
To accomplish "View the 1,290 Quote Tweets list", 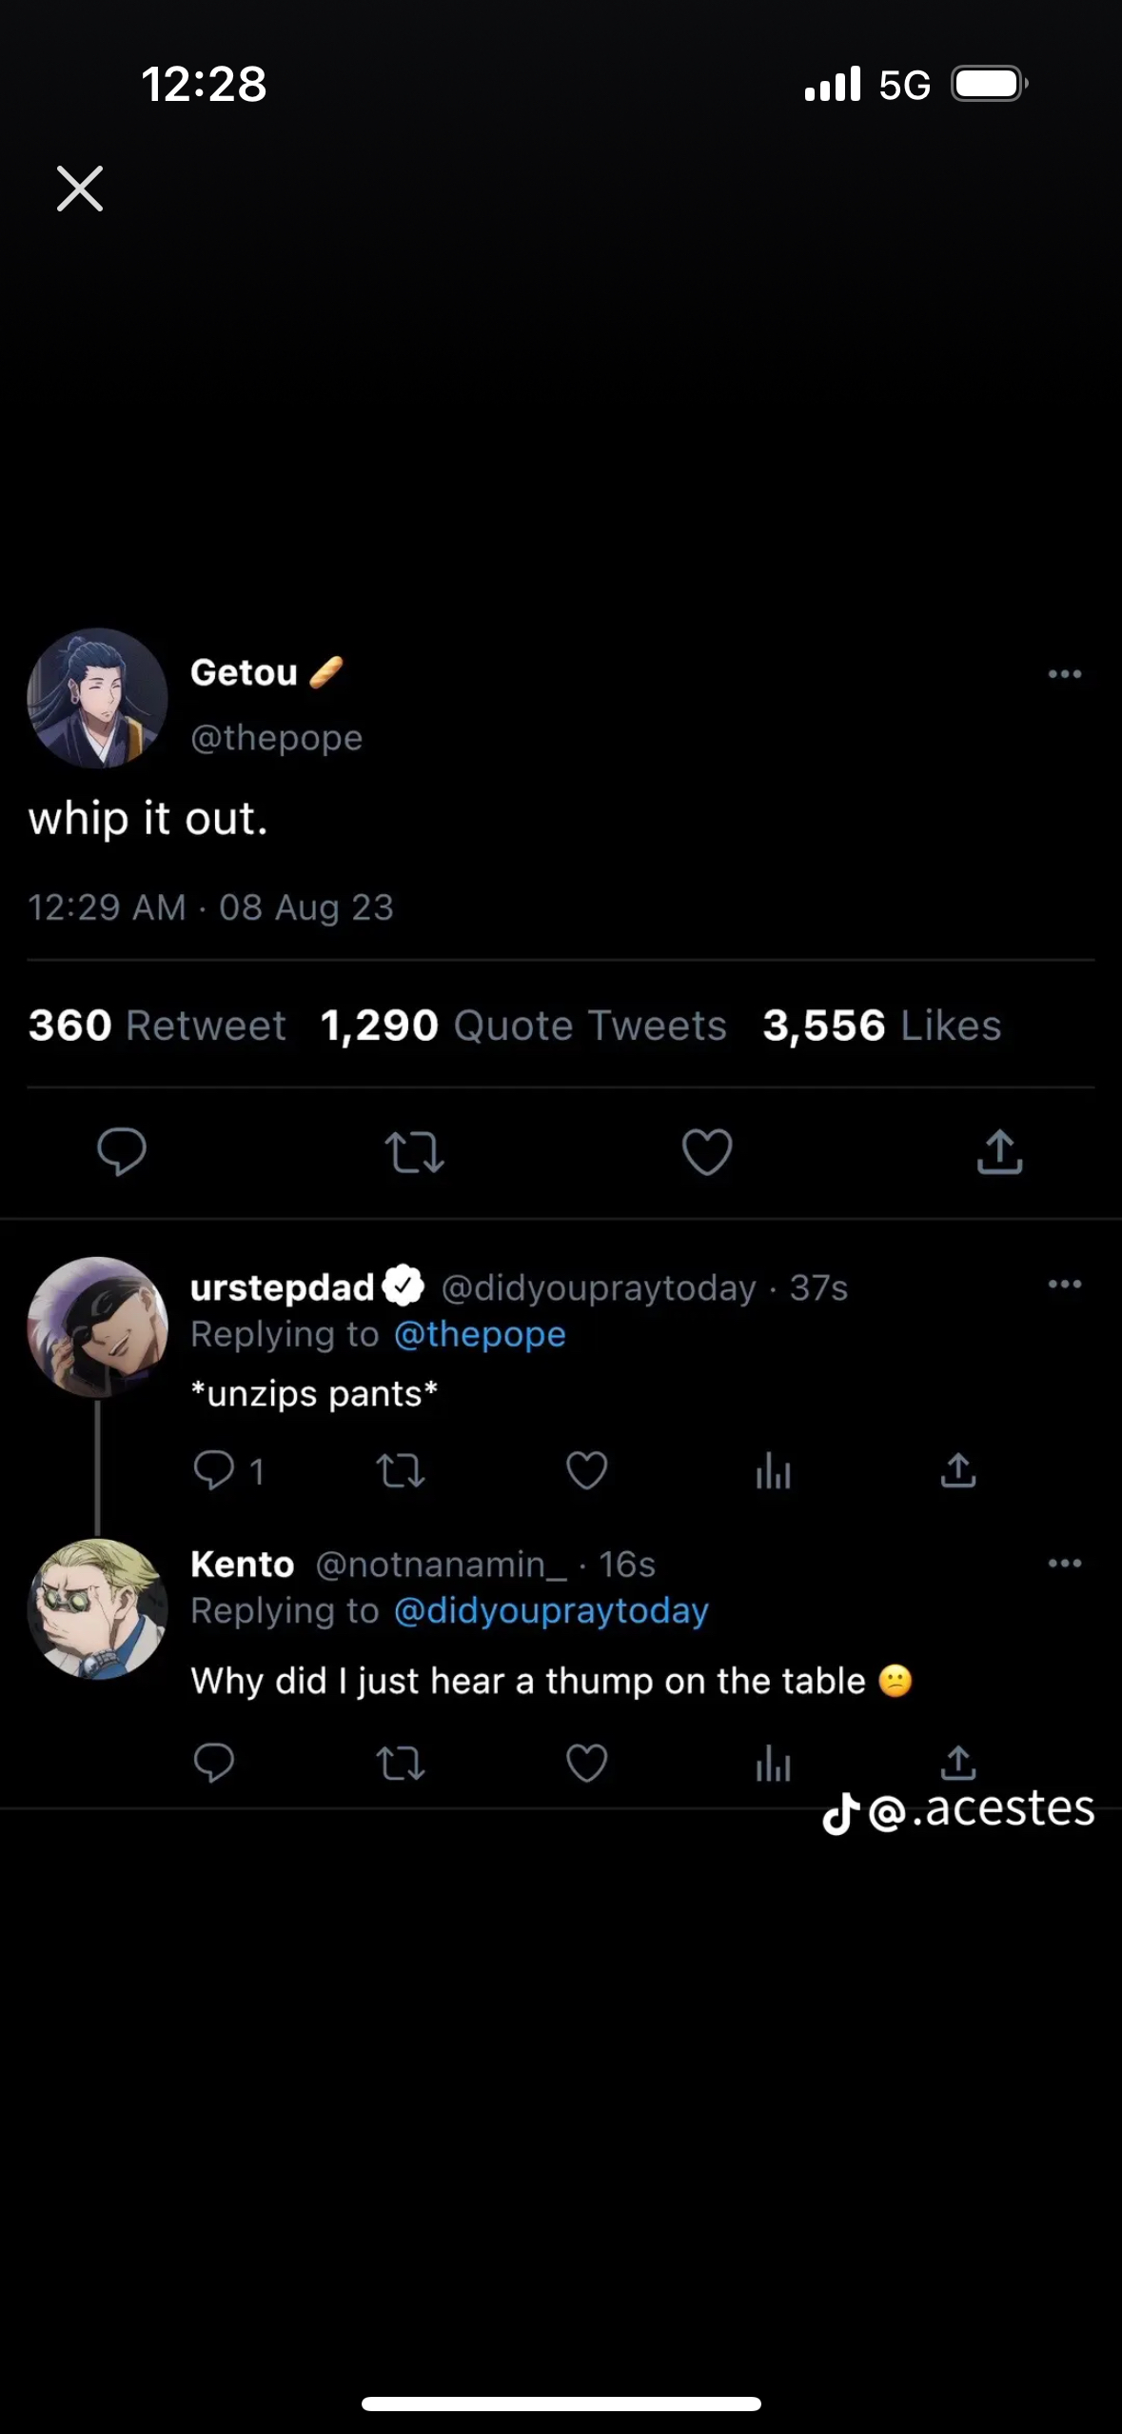I will point(523,1026).
